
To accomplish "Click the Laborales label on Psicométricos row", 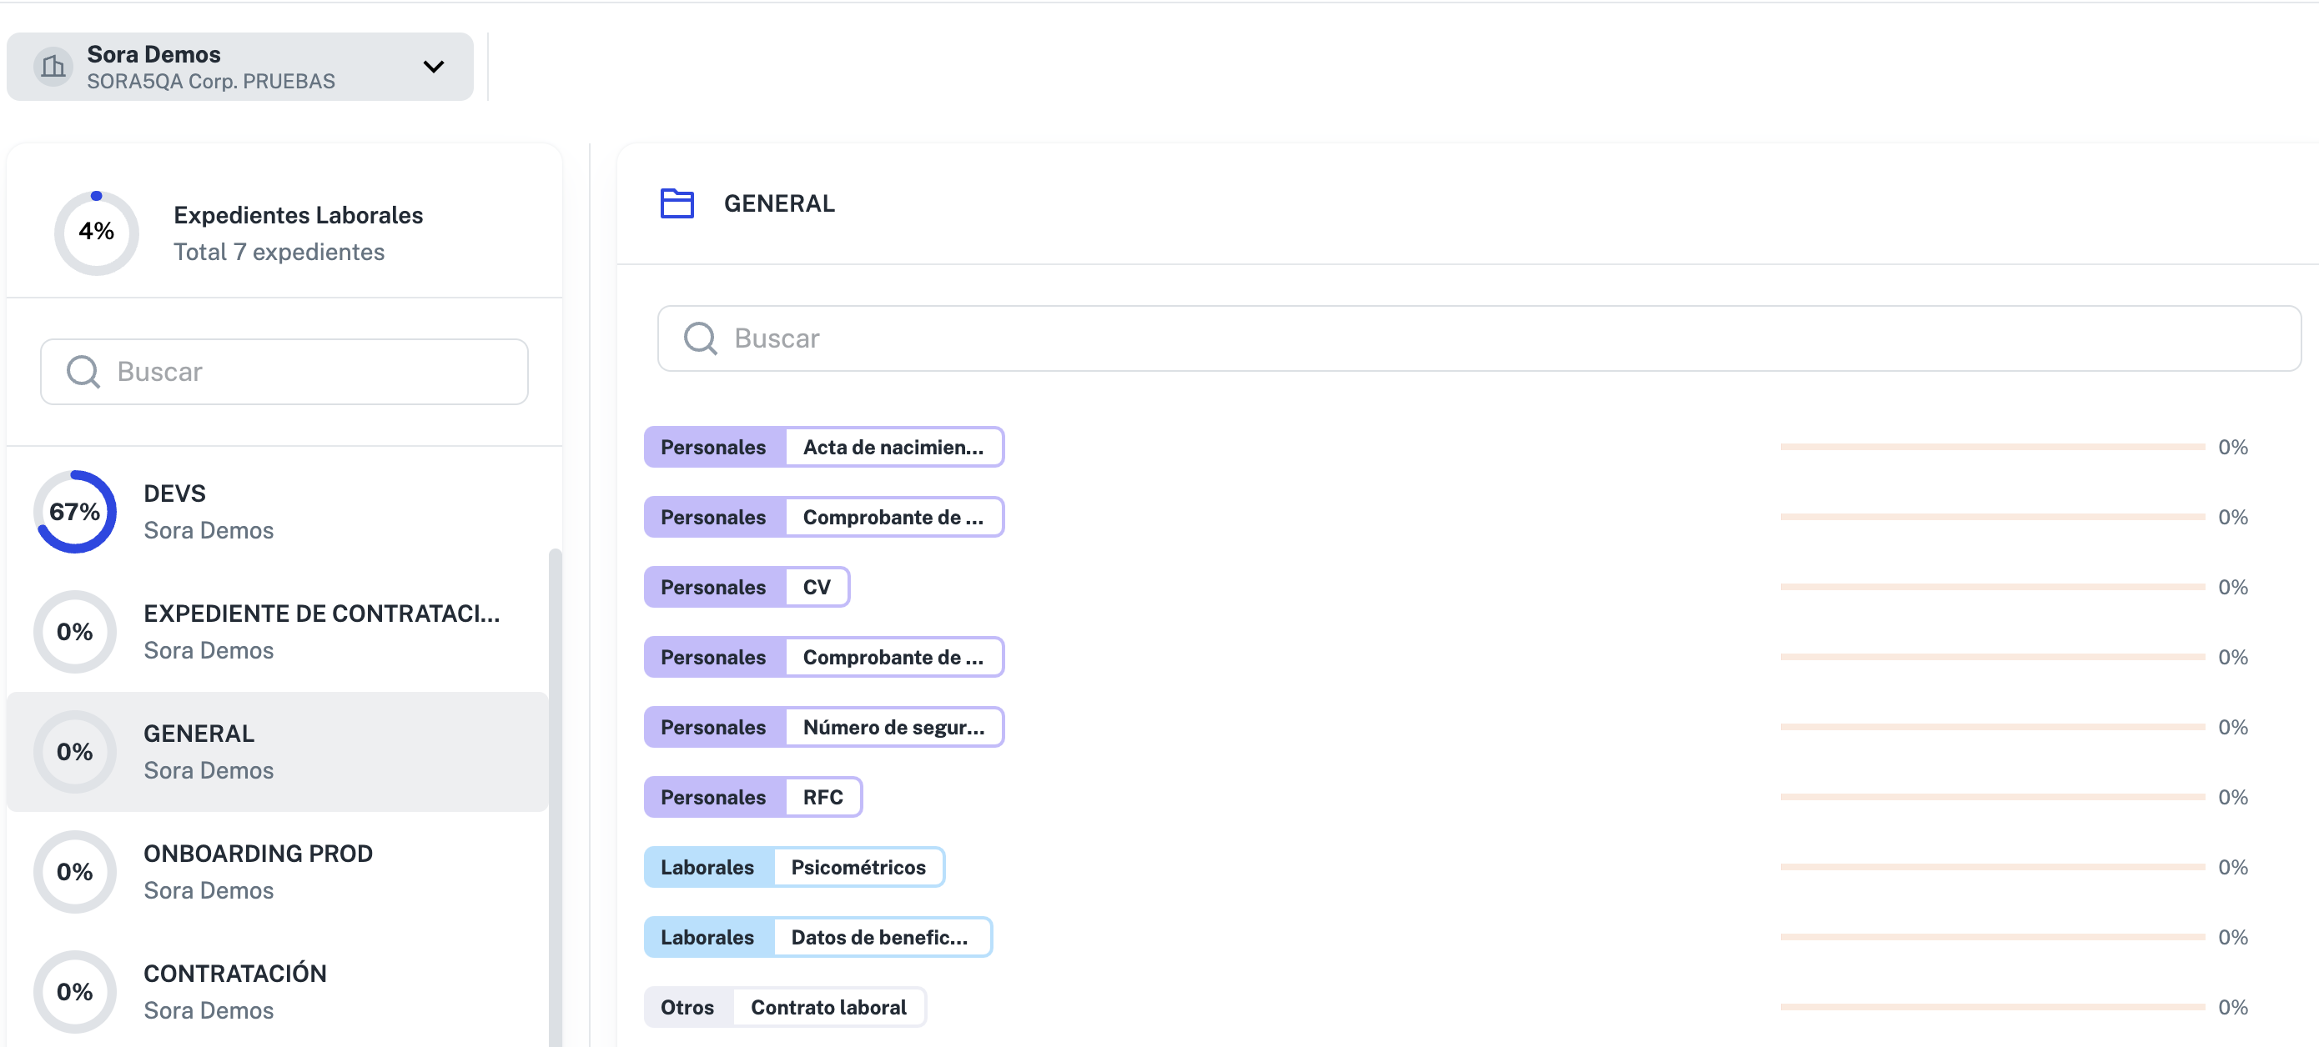I will click(707, 867).
